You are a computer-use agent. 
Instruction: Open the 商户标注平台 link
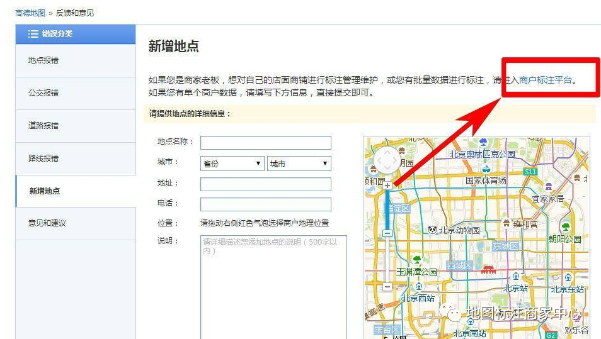546,80
